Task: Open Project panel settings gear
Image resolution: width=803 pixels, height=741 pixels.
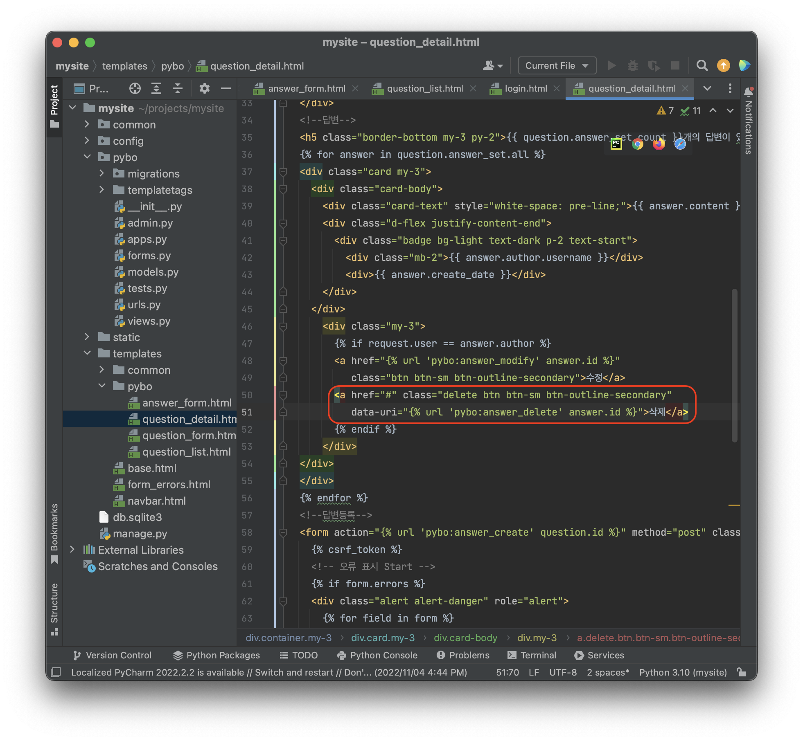Action: click(x=204, y=88)
